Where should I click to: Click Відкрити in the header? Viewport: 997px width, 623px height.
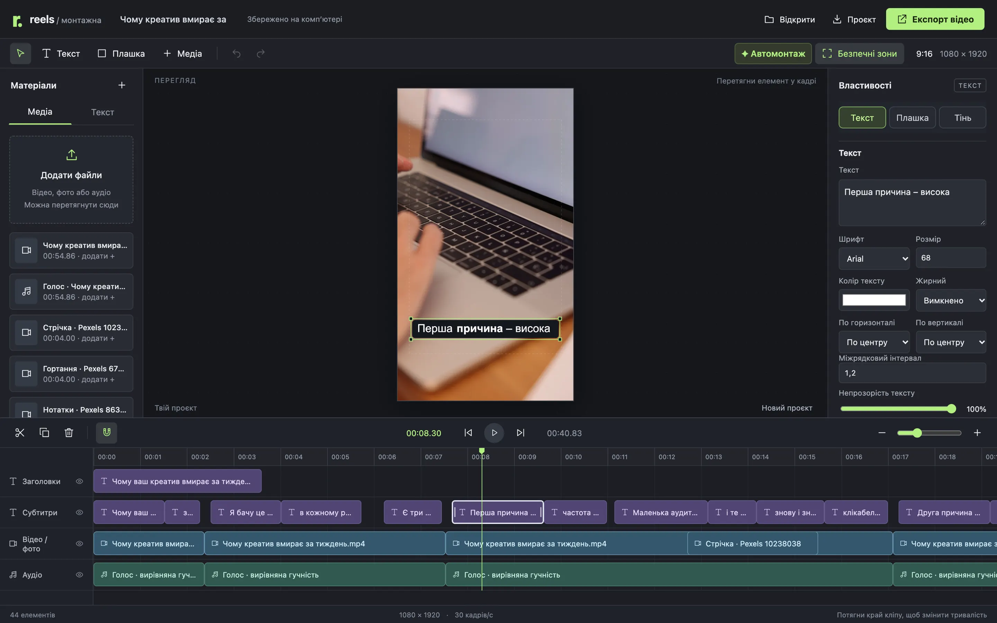[x=789, y=19]
